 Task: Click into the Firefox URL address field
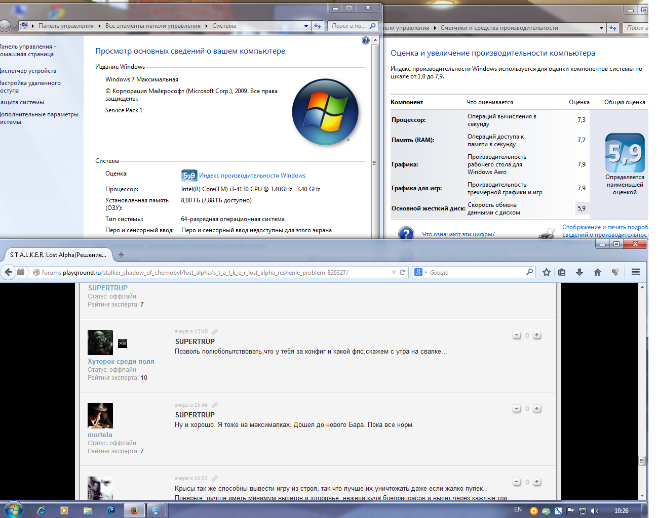(215, 272)
